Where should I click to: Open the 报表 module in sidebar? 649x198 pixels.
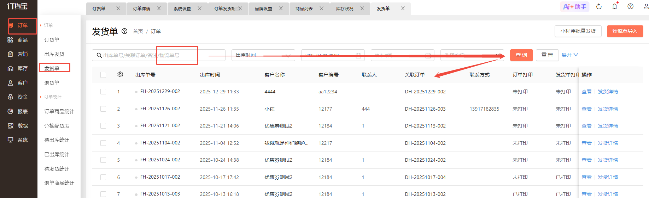point(18,111)
